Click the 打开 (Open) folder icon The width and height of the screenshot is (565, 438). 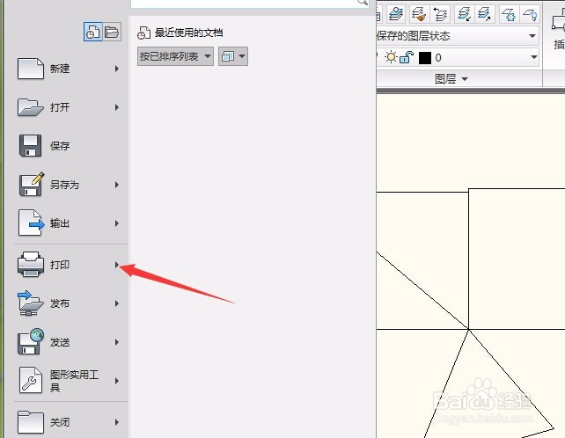[x=30, y=107]
